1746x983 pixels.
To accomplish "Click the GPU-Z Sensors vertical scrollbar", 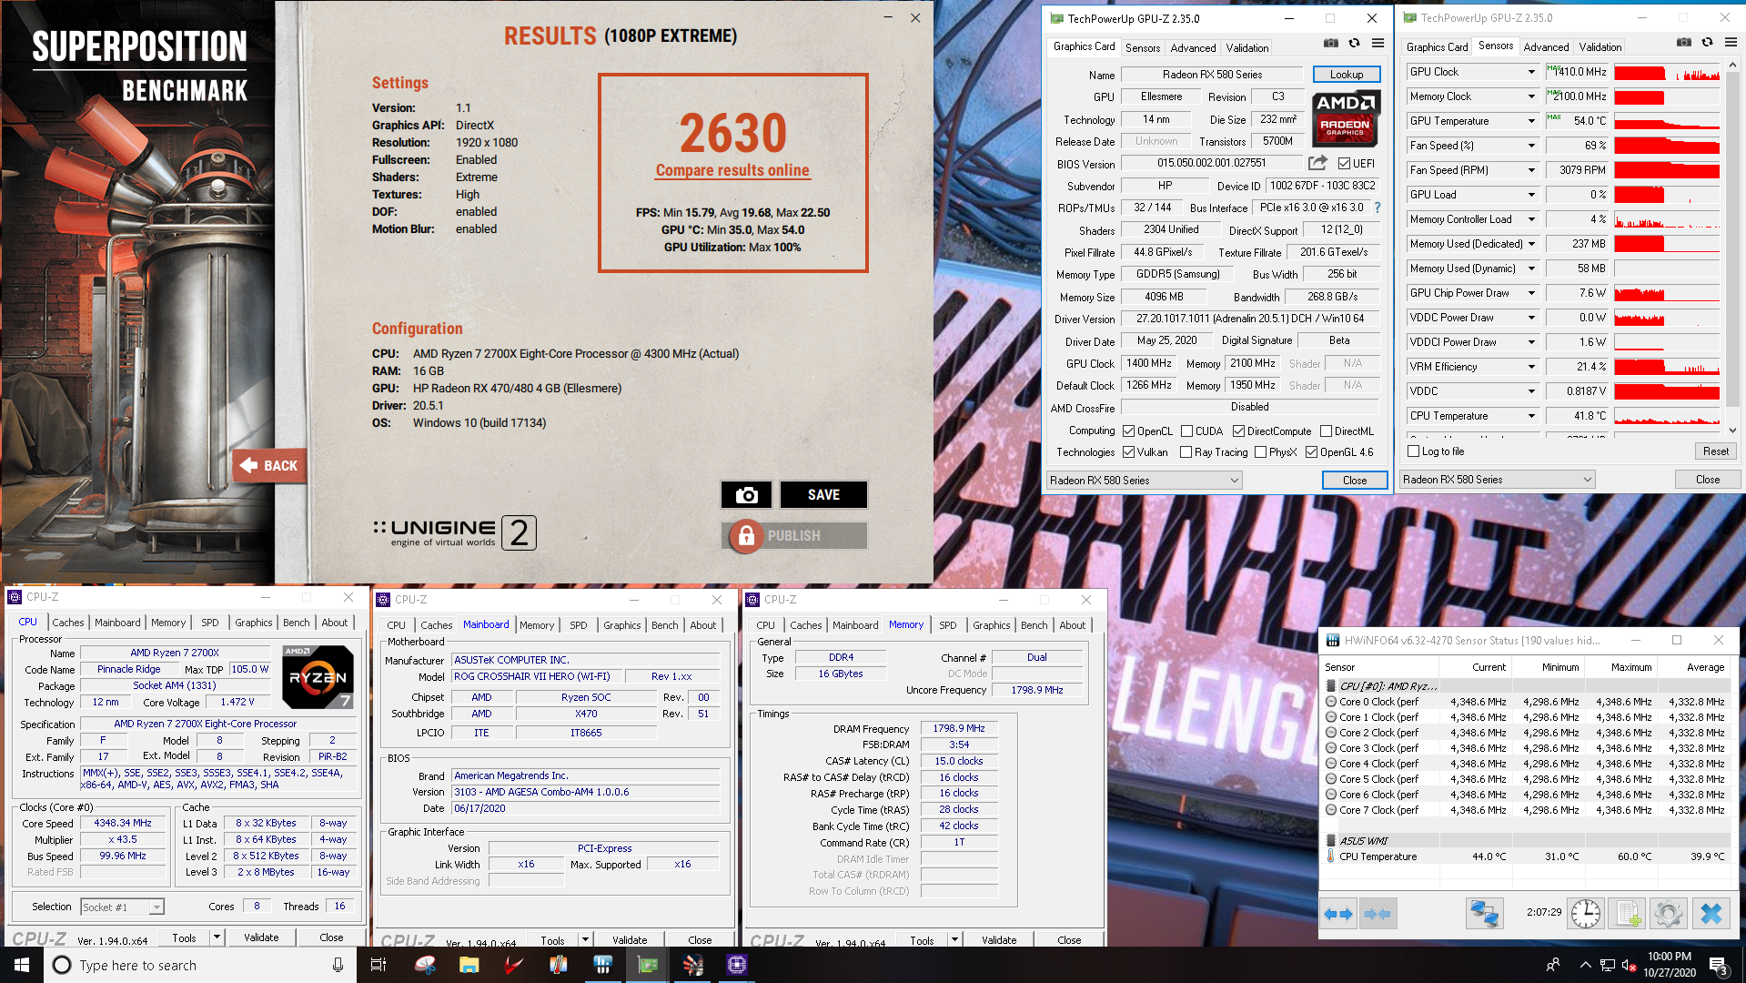I will coord(1732,246).
